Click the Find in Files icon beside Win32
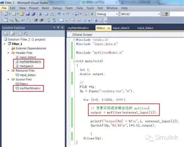This screenshot has height=147, width=184. [x=166, y=14]
